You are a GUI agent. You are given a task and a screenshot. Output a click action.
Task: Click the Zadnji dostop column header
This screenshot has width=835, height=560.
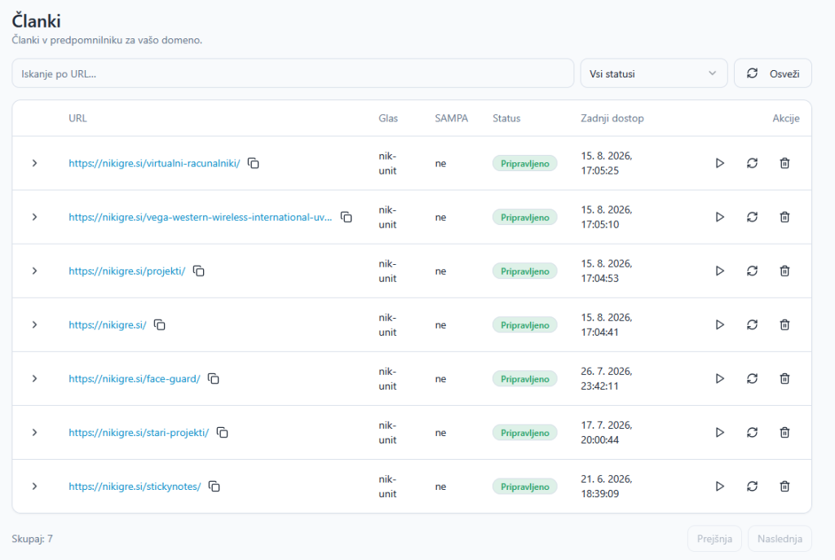point(612,118)
